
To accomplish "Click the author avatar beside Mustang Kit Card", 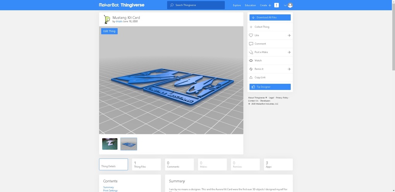I will point(107,19).
